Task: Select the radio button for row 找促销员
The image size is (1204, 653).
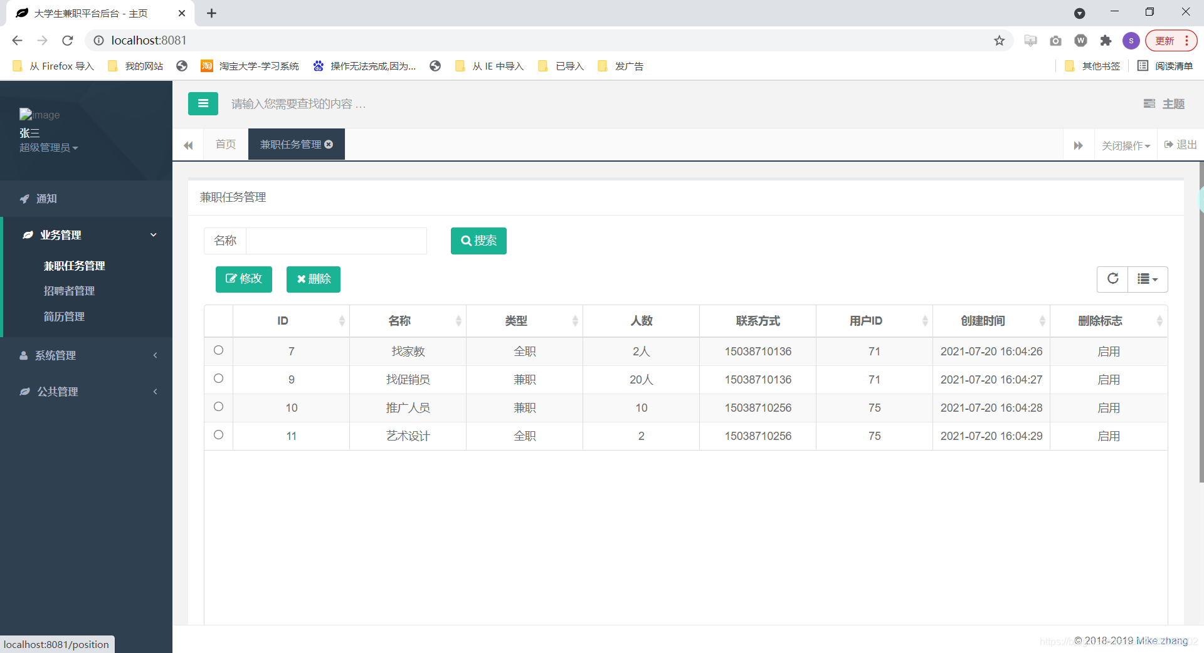Action: (218, 379)
